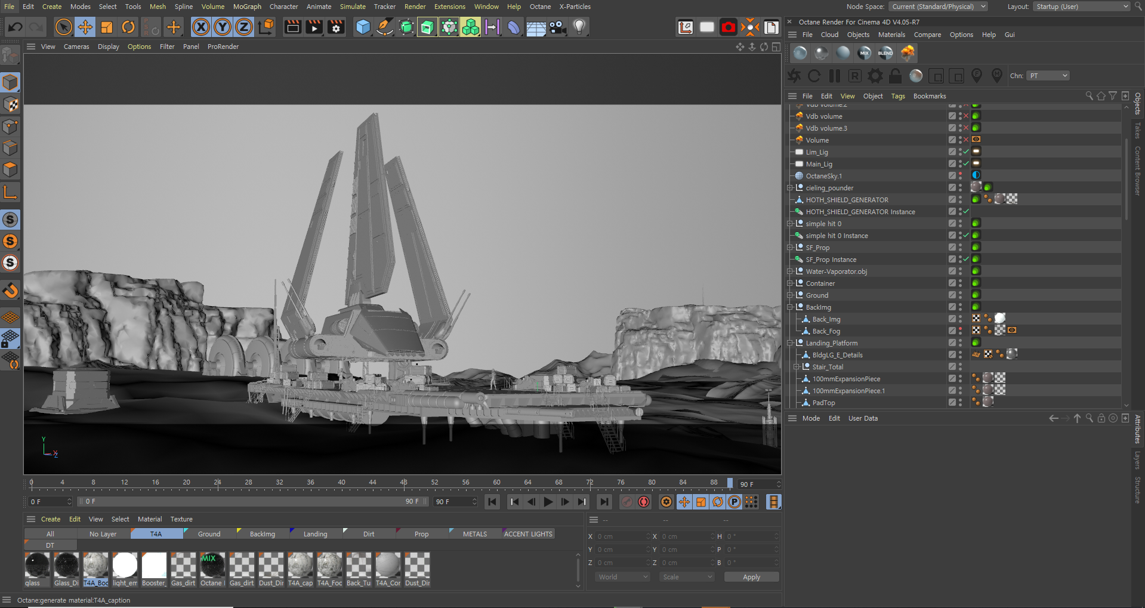
Task: Click the Light bulb object icon
Action: 579,27
